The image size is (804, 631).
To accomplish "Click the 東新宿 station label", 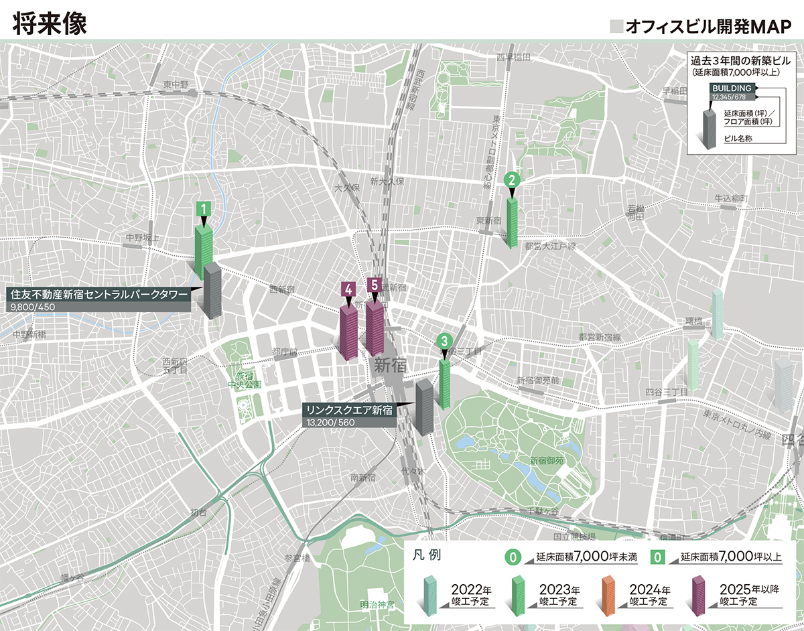I will tap(489, 221).
